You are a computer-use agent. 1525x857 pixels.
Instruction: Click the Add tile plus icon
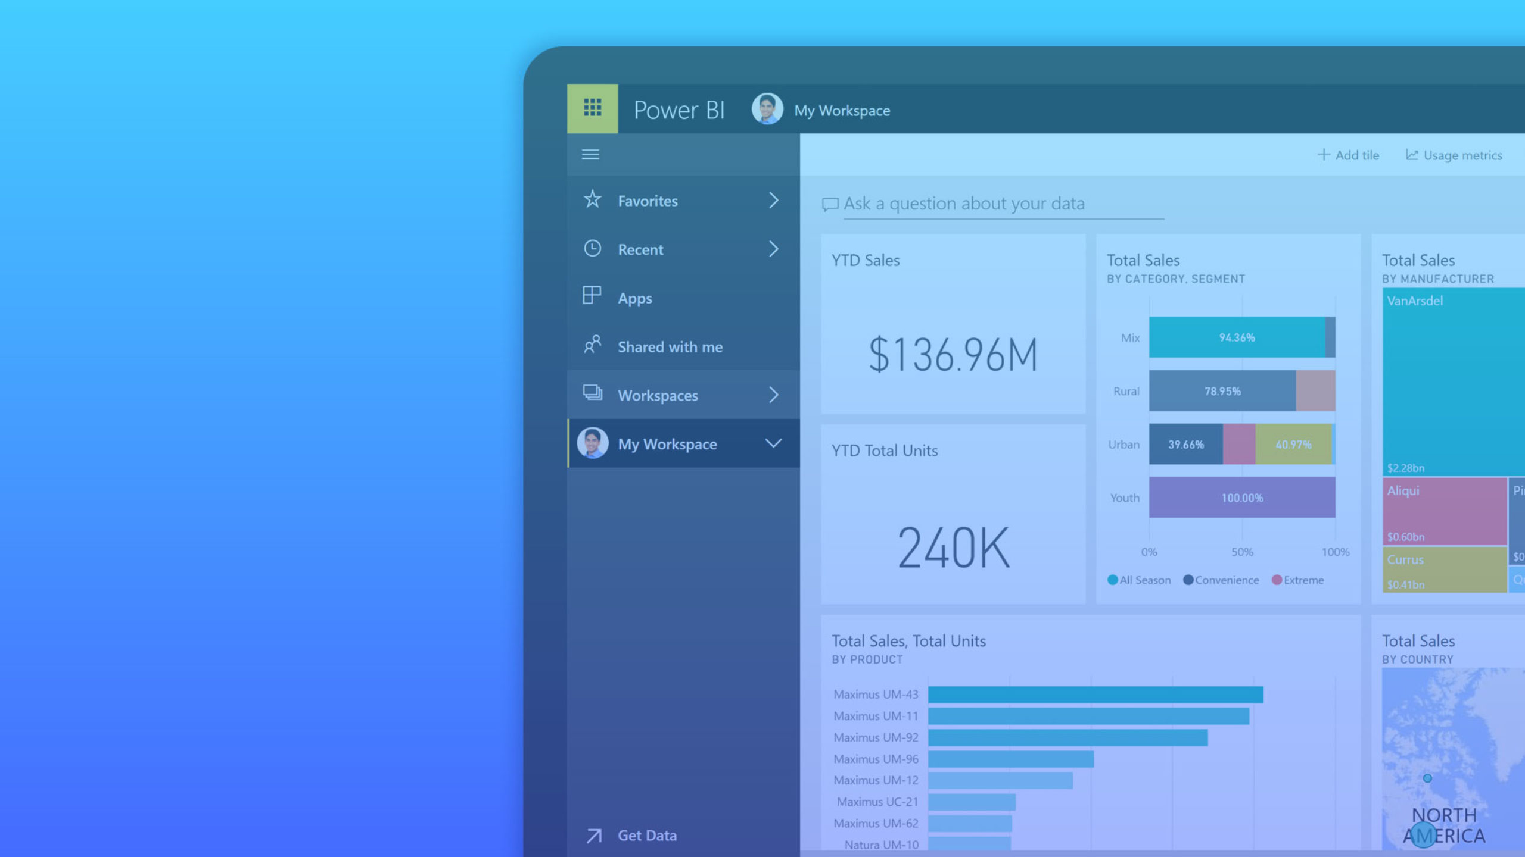coord(1324,155)
